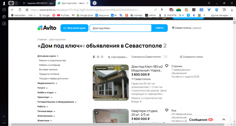Open the house listing photo thumbnail
The image size is (236, 126).
tap(111, 83)
